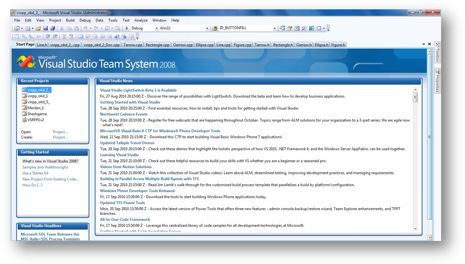The width and height of the screenshot is (465, 264).
Task: Click the Undo arrow icon
Action: coord(85,28)
